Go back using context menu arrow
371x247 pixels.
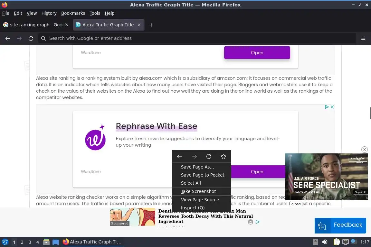(x=179, y=157)
